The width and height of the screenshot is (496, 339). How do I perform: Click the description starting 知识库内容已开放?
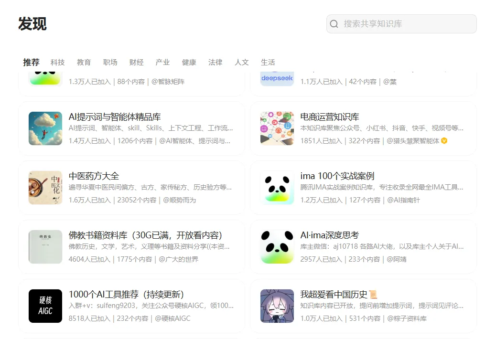pyautogui.click(x=382, y=306)
